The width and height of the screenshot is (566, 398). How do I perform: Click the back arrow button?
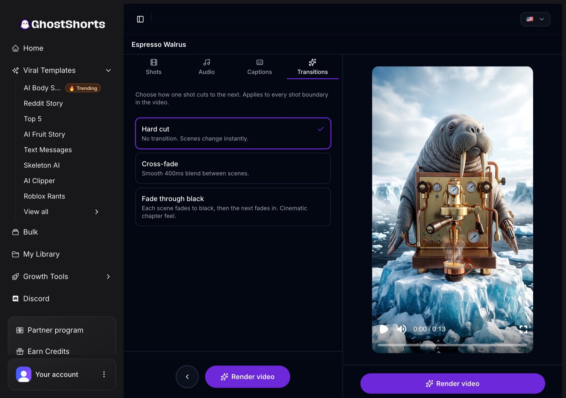(x=187, y=377)
